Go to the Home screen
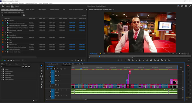This screenshot has height=103, width=192. pyautogui.click(x=3, y=6)
